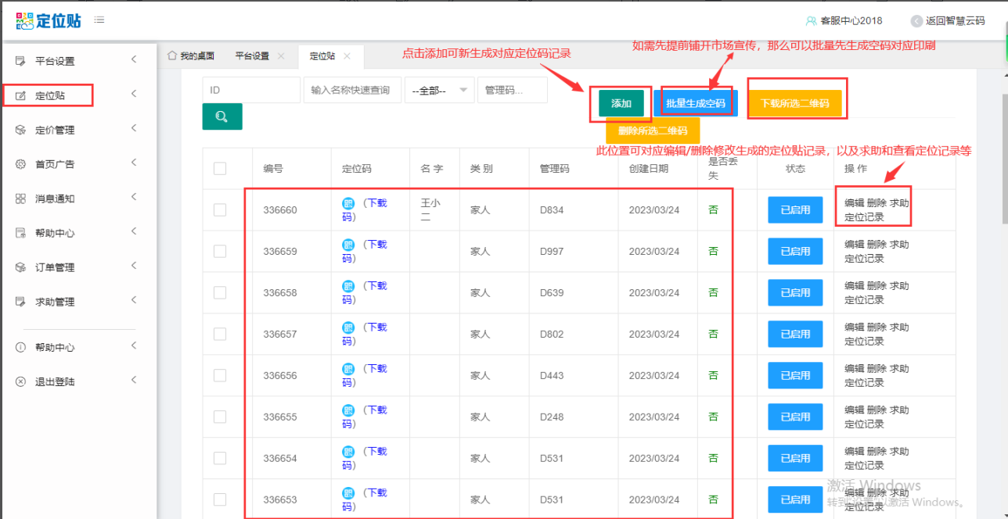Click the green search magnifier button
The height and width of the screenshot is (519, 1008).
click(x=222, y=116)
